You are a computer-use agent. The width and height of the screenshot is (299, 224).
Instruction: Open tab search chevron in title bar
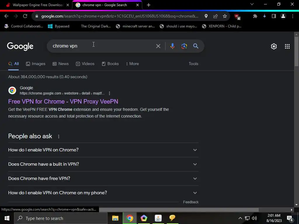click(252, 4)
